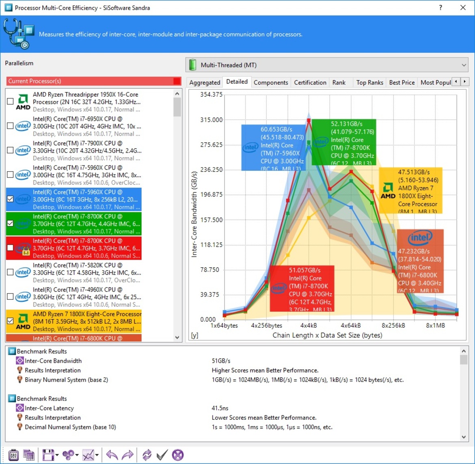Screen dimensions: 475x464
Task: Click the yellow Ryzen 7 1800X 47.513GB/s label
Action: tap(411, 191)
